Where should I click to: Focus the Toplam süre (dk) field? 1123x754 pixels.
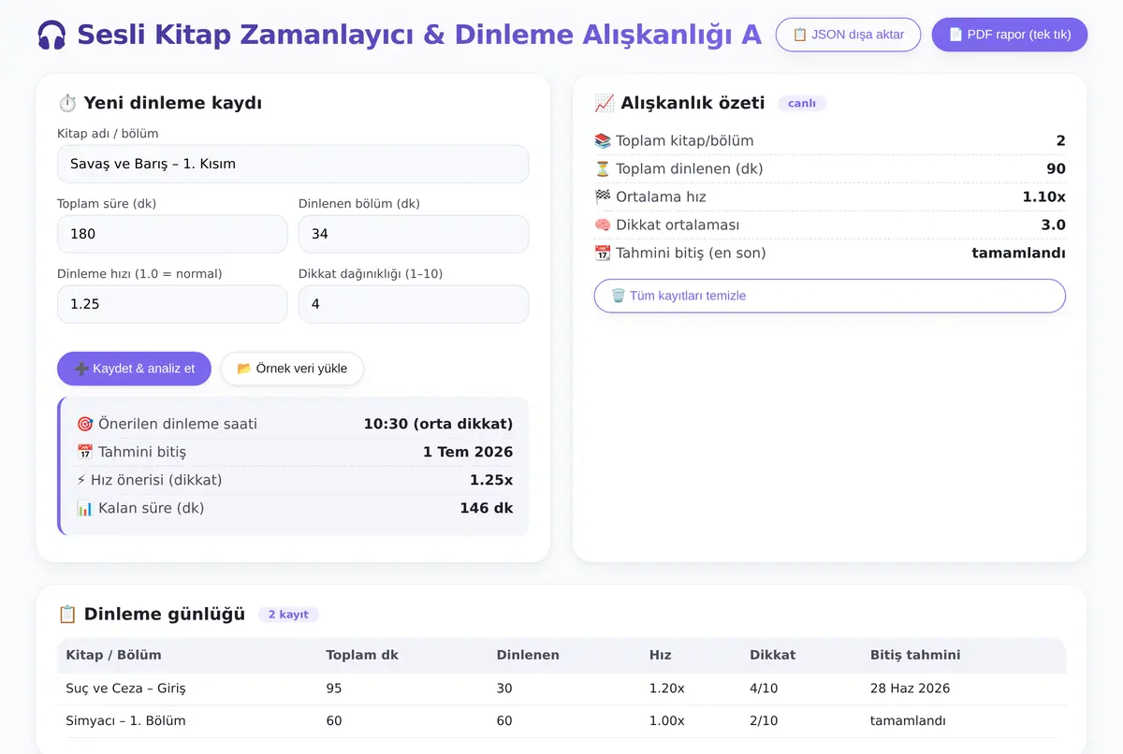coord(172,234)
